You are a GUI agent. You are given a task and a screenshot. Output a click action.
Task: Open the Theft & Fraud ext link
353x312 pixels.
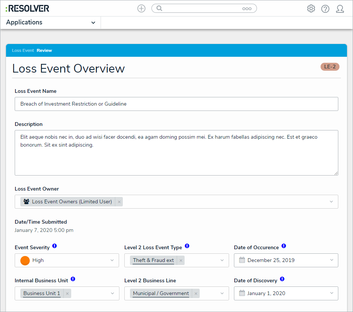(x=153, y=261)
